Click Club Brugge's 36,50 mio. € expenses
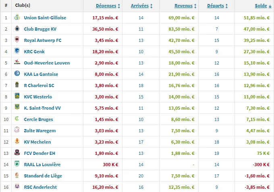Screen dimensions: 274x192 click(x=105, y=29)
